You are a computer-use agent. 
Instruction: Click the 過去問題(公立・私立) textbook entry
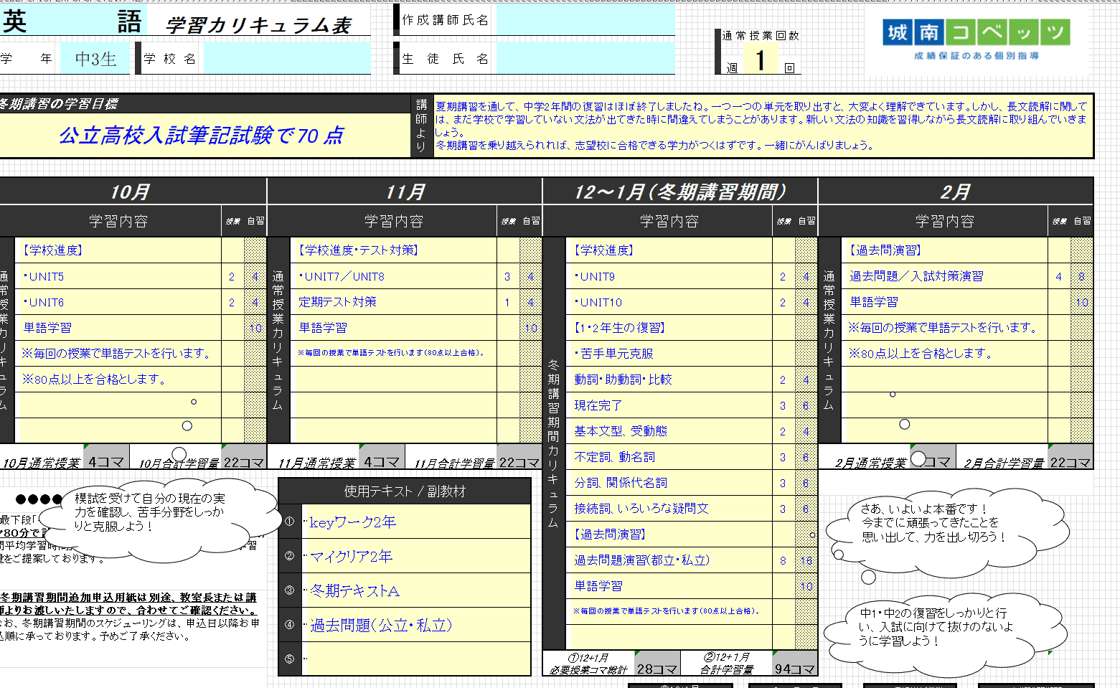[380, 626]
